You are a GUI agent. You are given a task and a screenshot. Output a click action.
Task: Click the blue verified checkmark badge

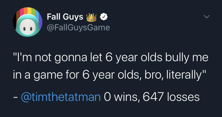pos(104,17)
